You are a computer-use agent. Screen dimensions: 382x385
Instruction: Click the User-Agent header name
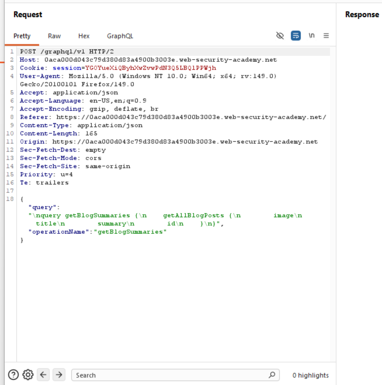click(x=40, y=76)
